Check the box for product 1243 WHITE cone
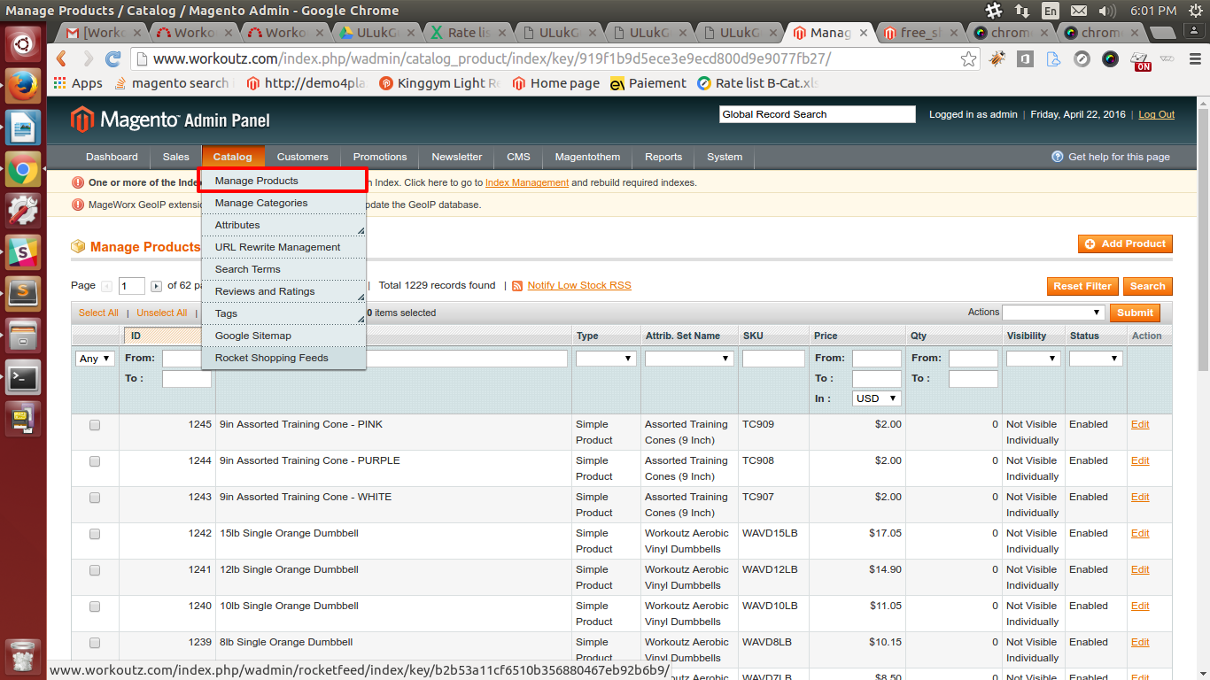This screenshot has height=680, width=1210. click(95, 498)
